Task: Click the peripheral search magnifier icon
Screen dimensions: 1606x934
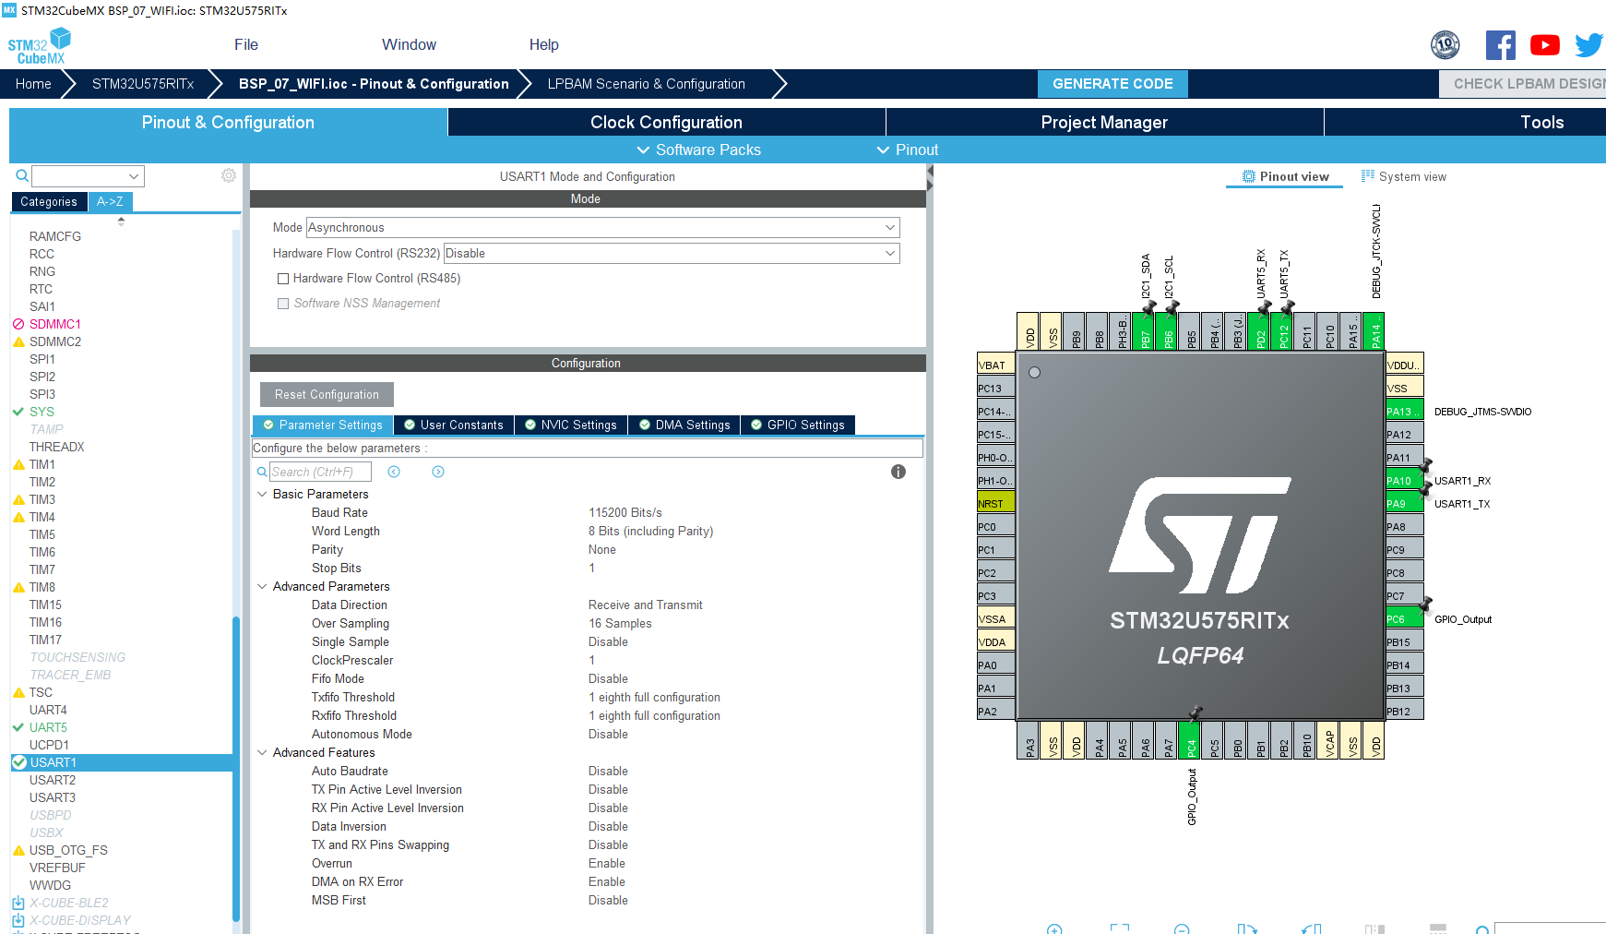Action: (x=22, y=175)
